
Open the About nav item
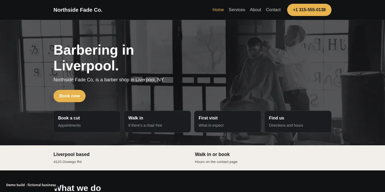255,10
